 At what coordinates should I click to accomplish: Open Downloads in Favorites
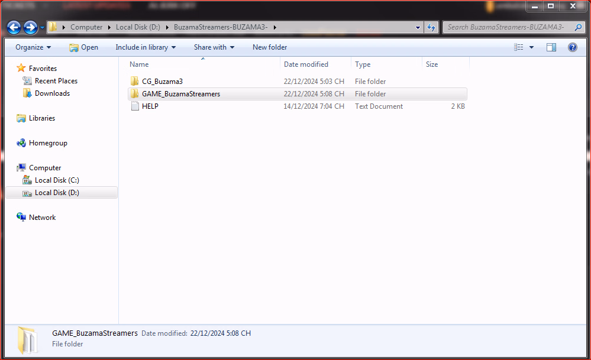(x=52, y=93)
